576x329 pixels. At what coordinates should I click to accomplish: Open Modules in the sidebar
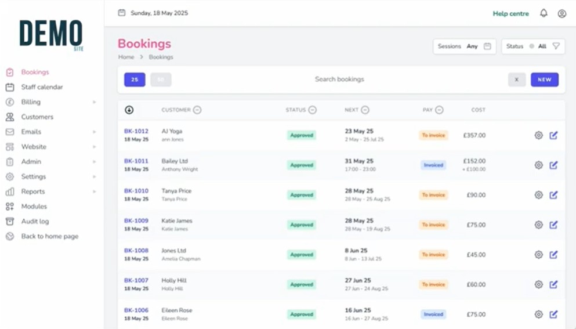pos(34,207)
